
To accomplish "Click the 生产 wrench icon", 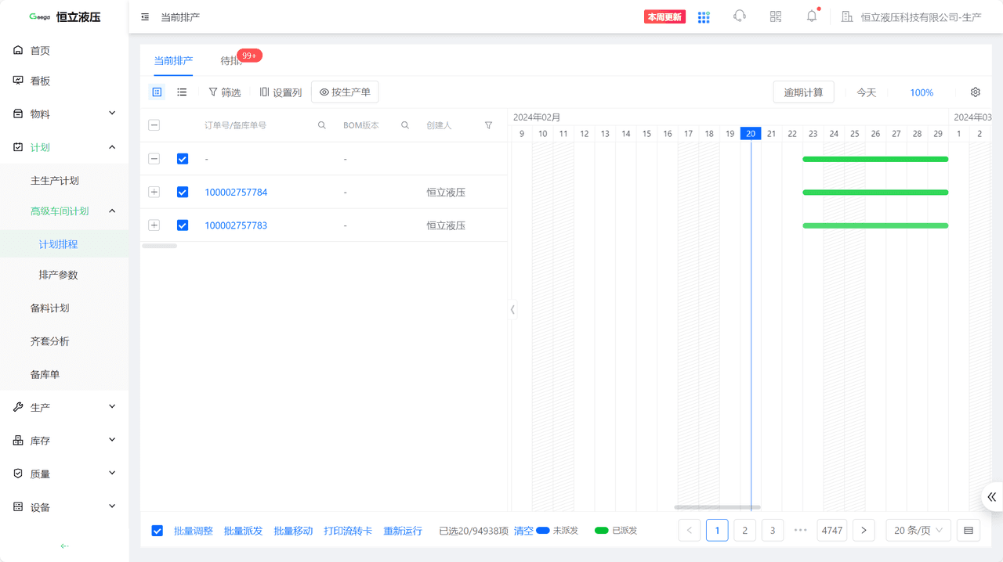I will tap(18, 407).
